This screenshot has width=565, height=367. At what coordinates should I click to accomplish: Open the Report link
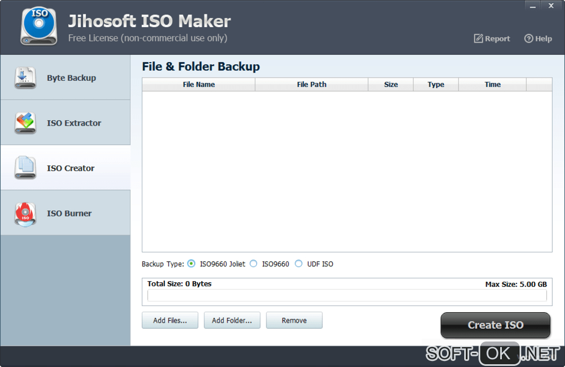pos(492,39)
